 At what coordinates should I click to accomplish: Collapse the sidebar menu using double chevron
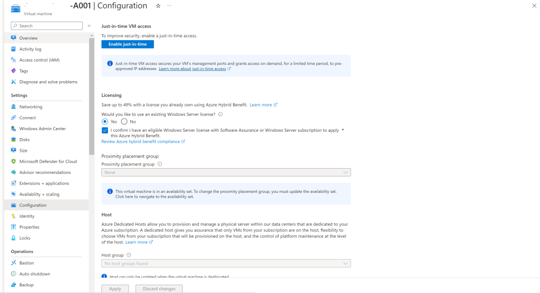pyautogui.click(x=89, y=26)
